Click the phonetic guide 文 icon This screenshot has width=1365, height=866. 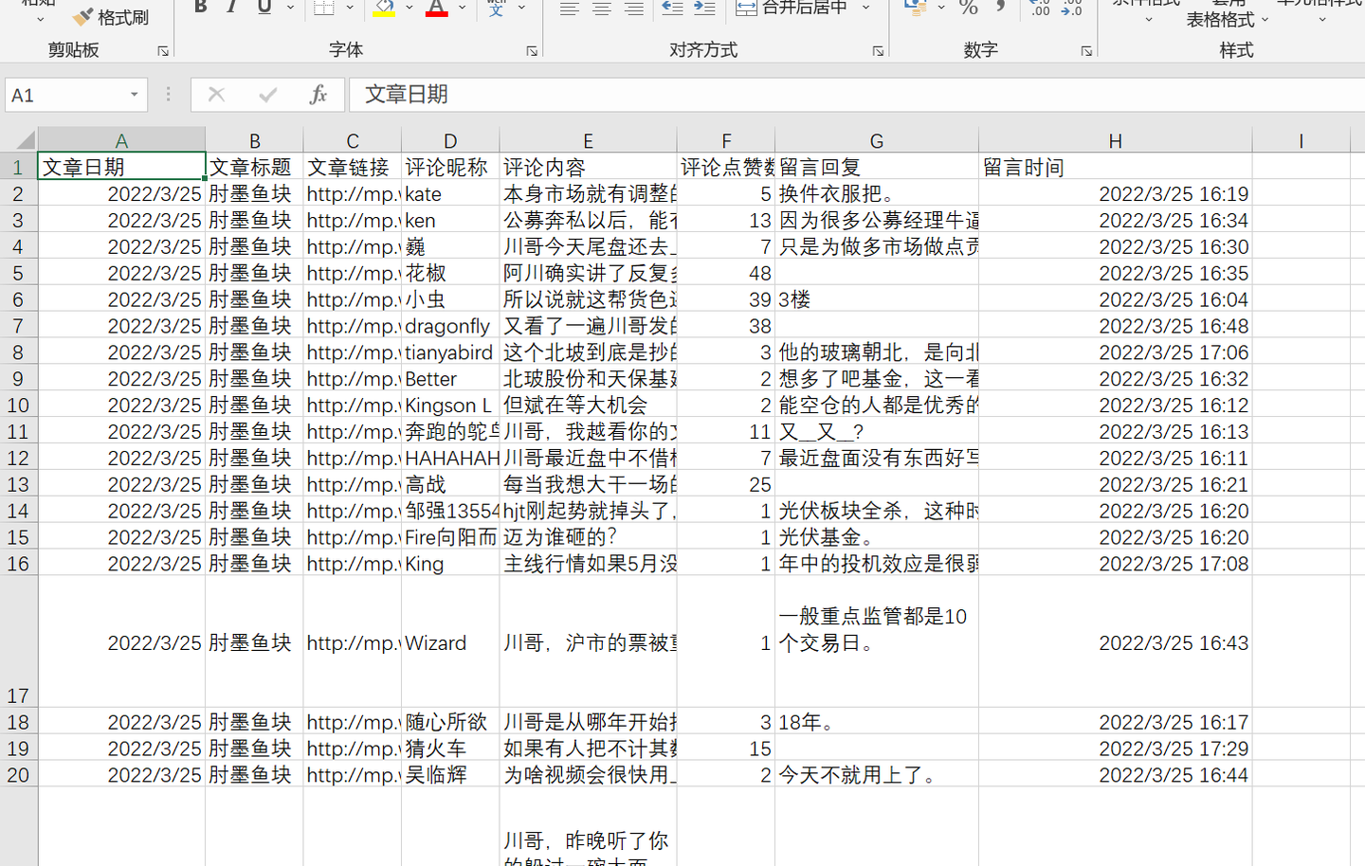[497, 8]
